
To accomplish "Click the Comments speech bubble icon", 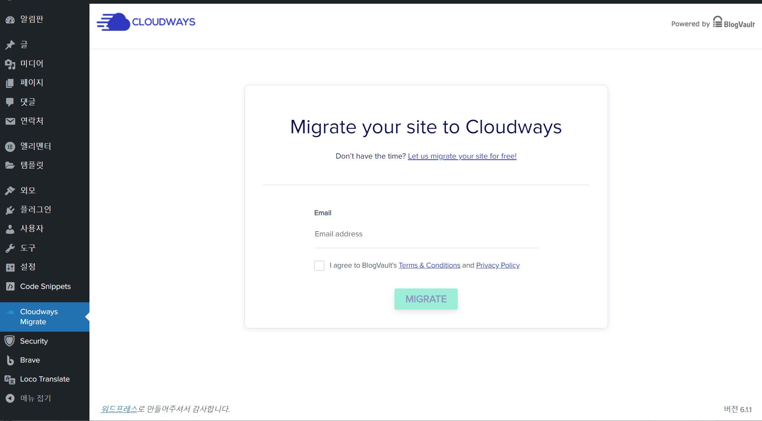I will pos(10,102).
